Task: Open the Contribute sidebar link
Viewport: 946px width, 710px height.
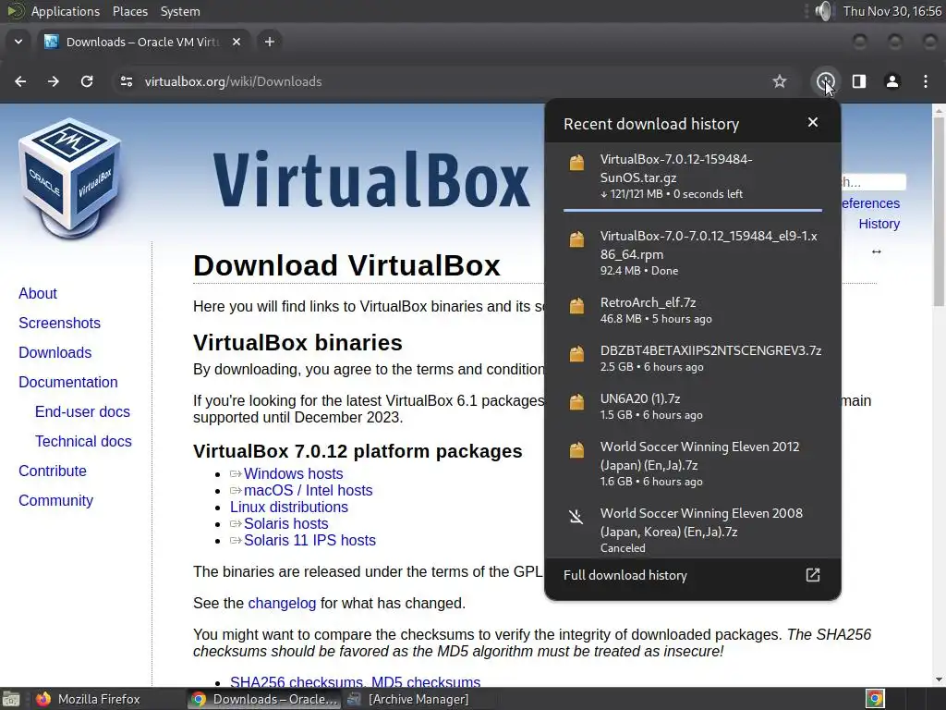Action: [x=53, y=471]
